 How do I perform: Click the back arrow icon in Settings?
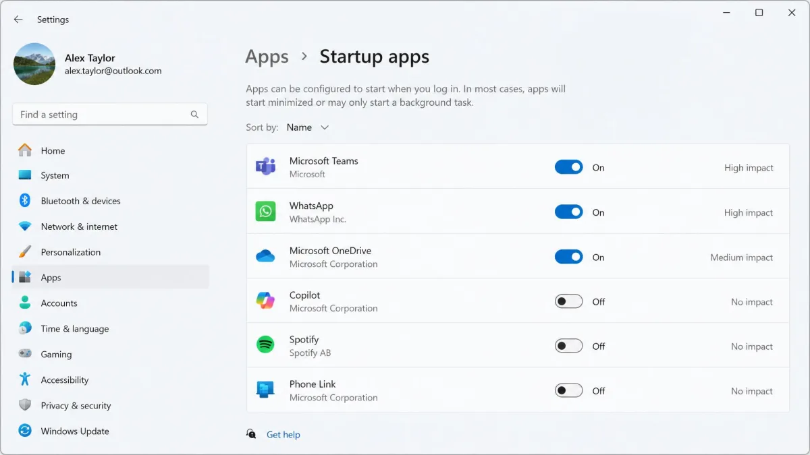pyautogui.click(x=18, y=20)
